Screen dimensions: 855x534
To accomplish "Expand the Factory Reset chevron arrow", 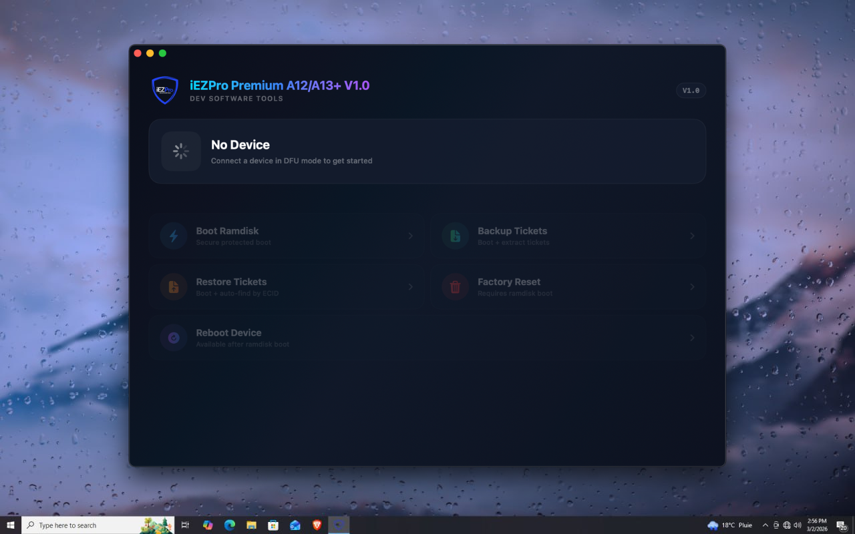I will [692, 287].
